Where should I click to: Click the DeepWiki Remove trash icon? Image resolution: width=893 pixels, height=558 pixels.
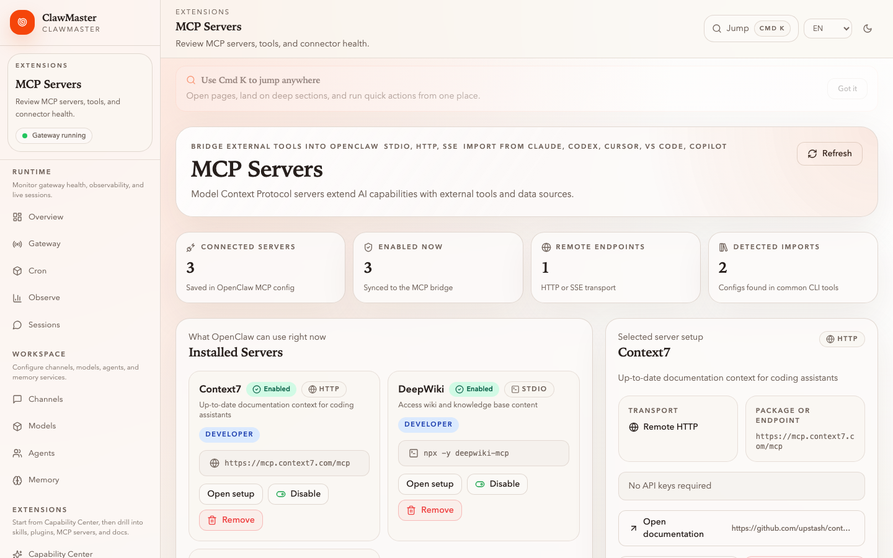coord(411,510)
